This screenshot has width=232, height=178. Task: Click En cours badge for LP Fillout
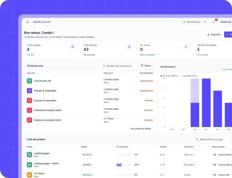click(x=87, y=175)
